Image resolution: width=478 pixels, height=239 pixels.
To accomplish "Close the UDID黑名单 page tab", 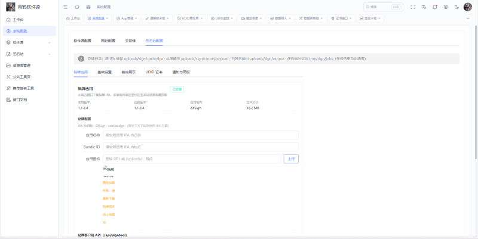I will pos(201,18).
